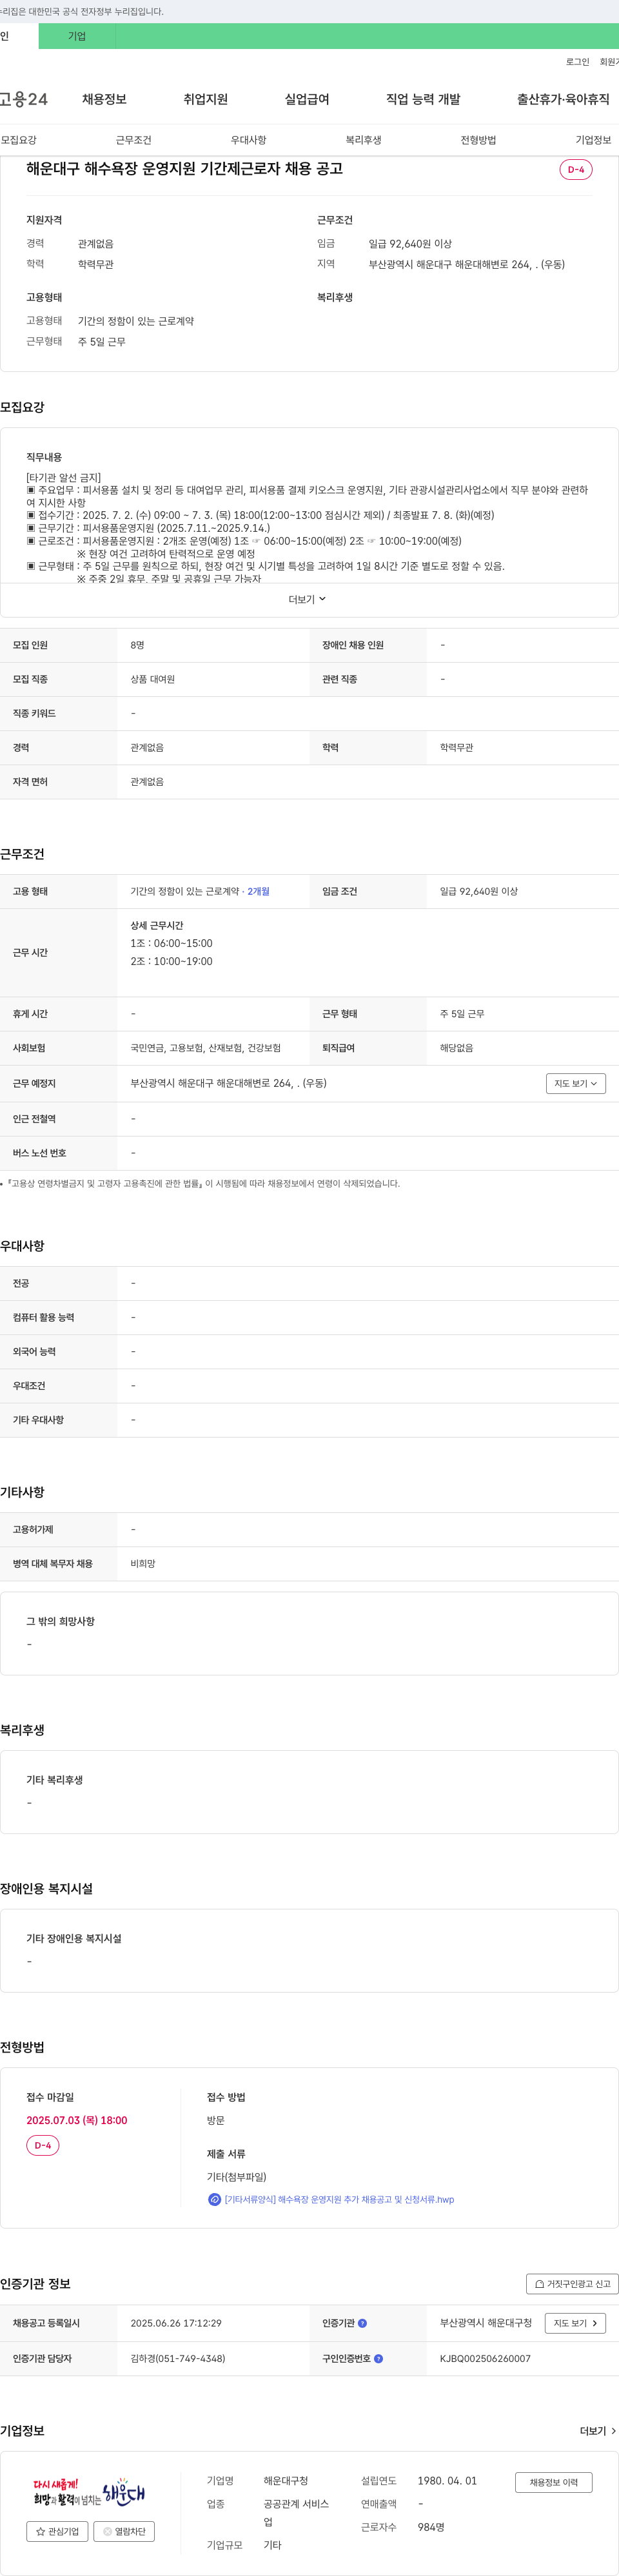
Task: Open the 실업급여 menu
Action: pyautogui.click(x=307, y=99)
